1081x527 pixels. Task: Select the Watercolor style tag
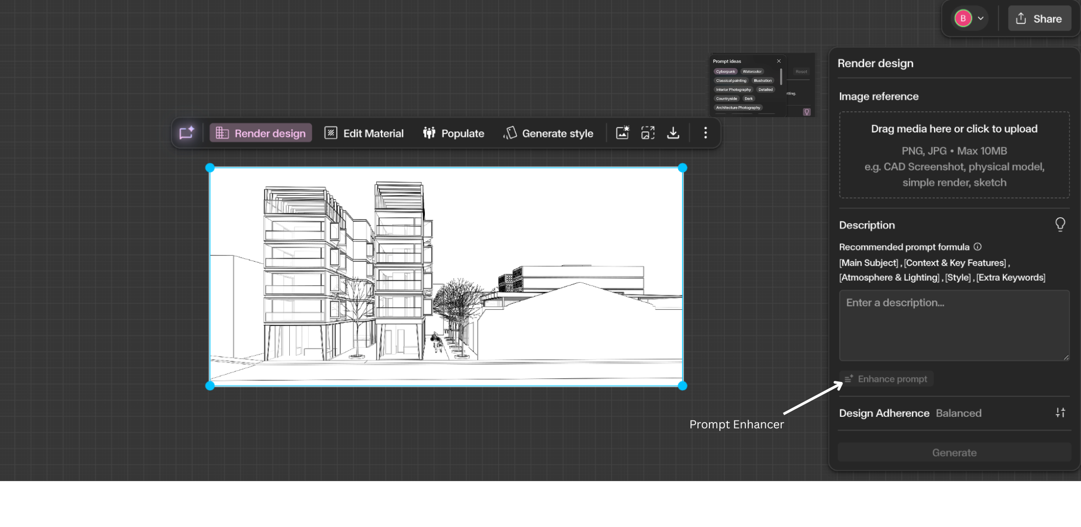pyautogui.click(x=752, y=71)
